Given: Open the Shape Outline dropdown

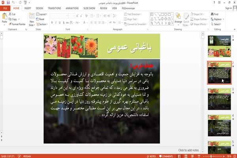Looking at the screenshot, I should tap(199, 19).
